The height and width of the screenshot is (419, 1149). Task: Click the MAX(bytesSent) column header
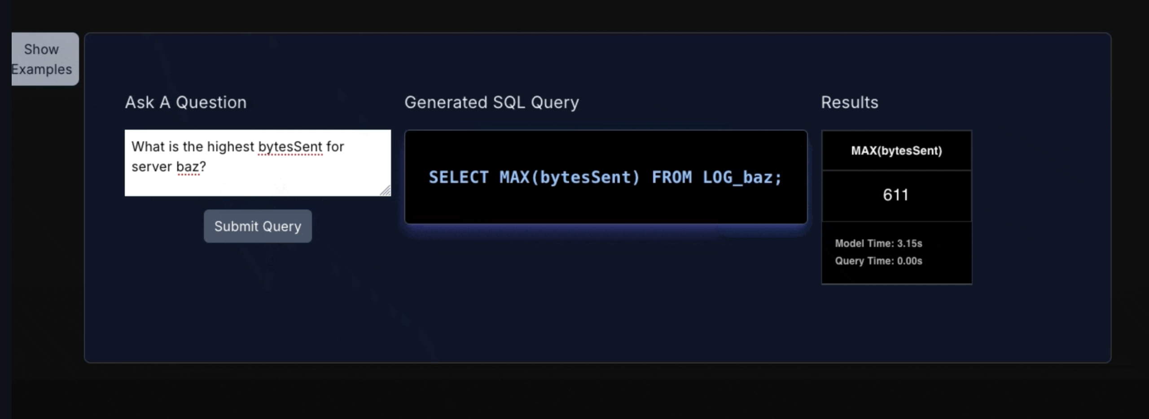point(896,151)
